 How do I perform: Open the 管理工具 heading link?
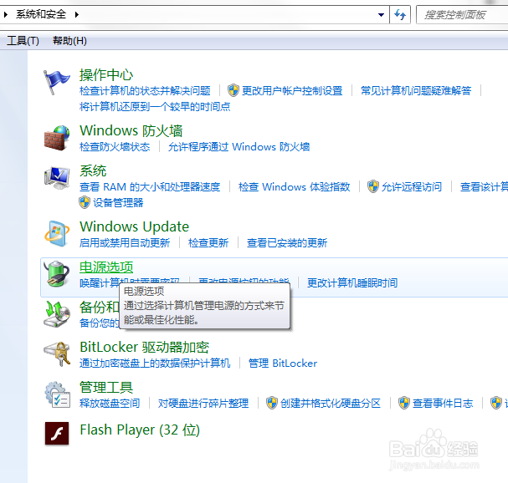(x=106, y=387)
